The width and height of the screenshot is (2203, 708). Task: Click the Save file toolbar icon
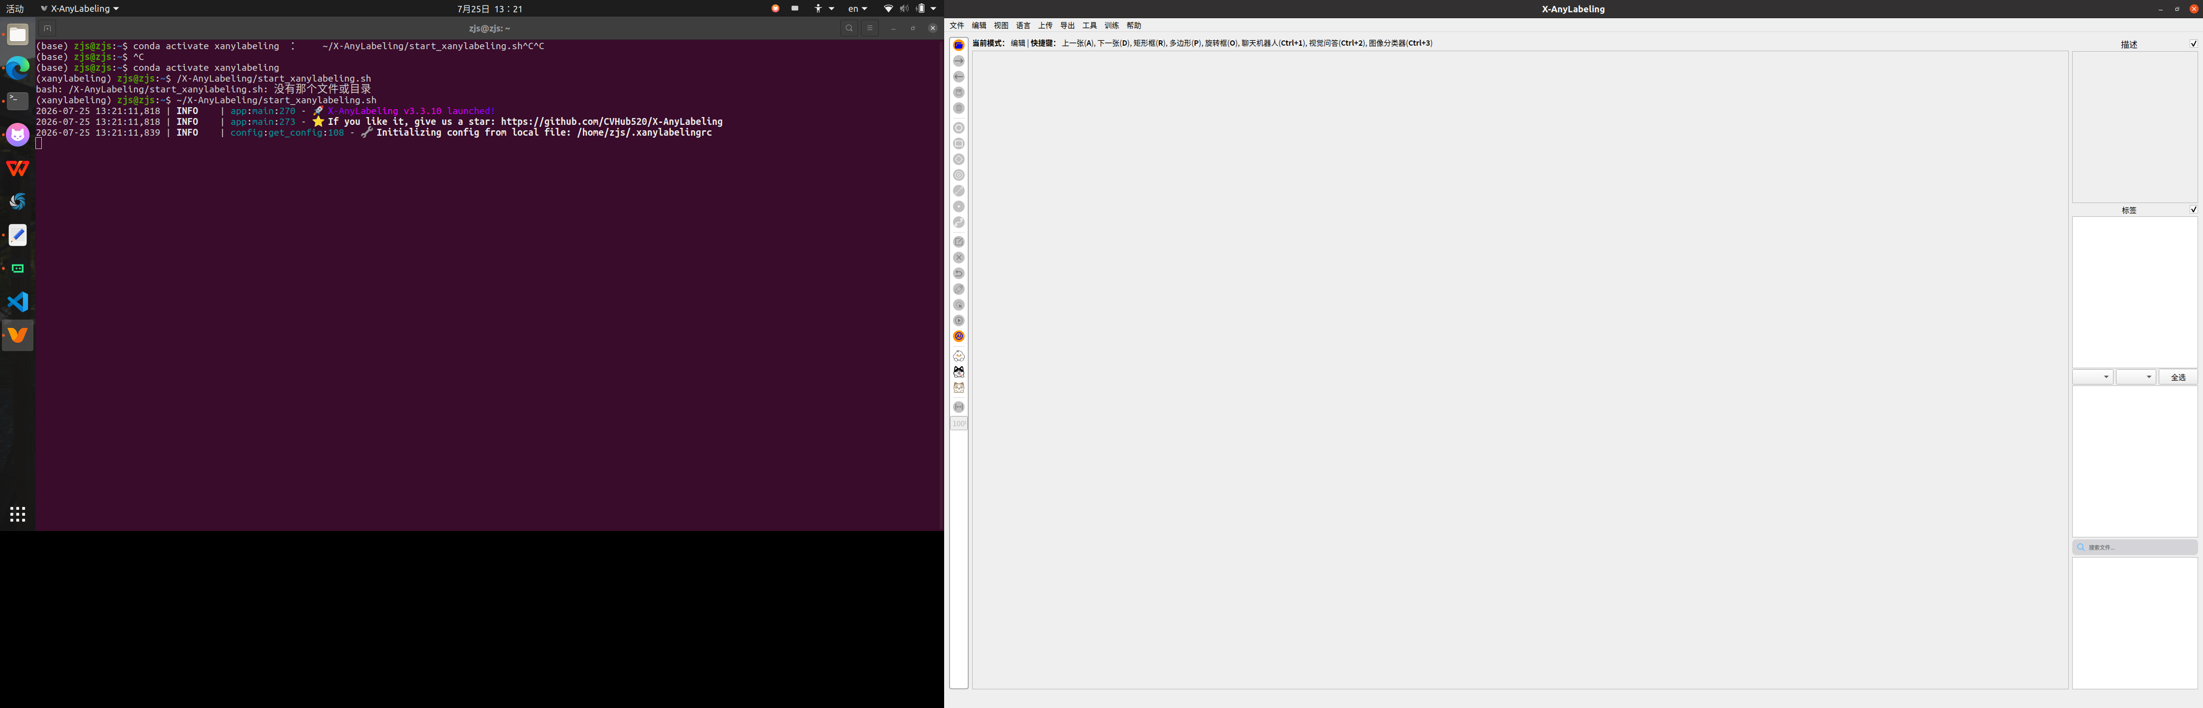pyautogui.click(x=959, y=92)
